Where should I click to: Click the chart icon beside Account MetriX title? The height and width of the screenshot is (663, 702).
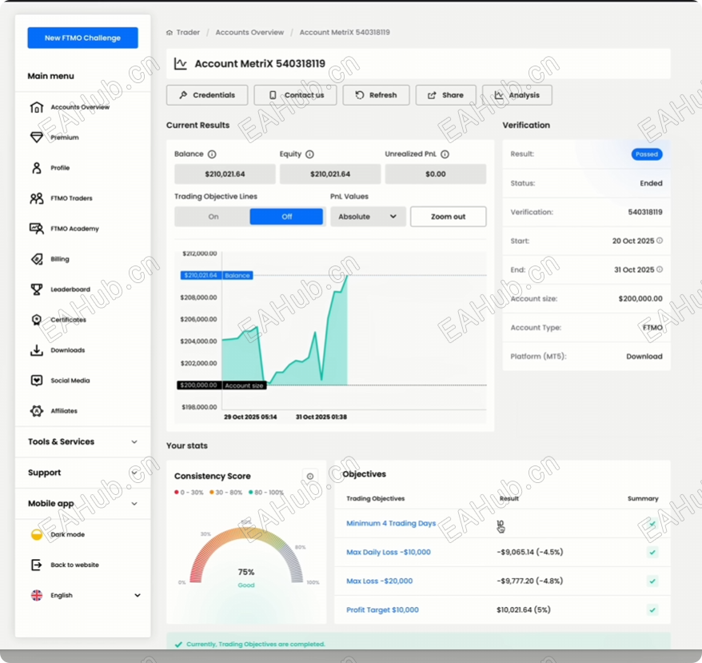tap(181, 64)
